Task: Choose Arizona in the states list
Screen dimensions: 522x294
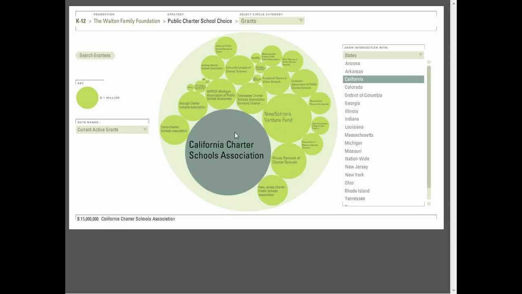Action: click(x=352, y=63)
